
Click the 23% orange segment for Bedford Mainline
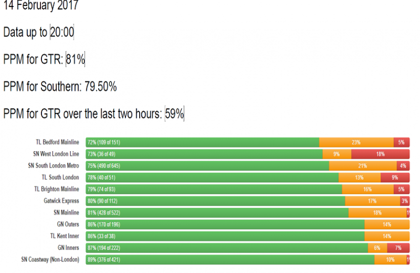[x=356, y=143]
